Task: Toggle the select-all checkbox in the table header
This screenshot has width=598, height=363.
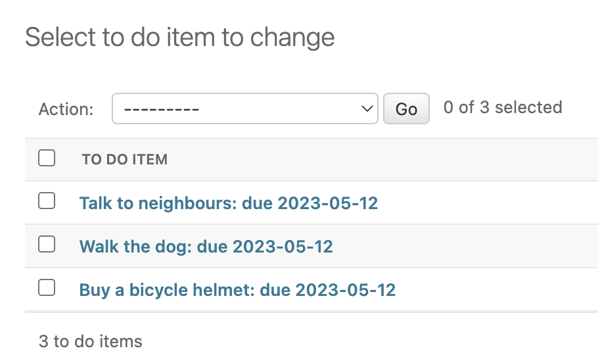Action: [47, 158]
